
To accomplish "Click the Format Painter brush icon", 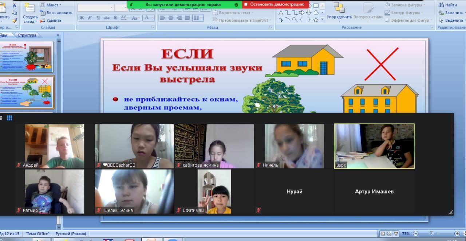I will click(x=14, y=20).
